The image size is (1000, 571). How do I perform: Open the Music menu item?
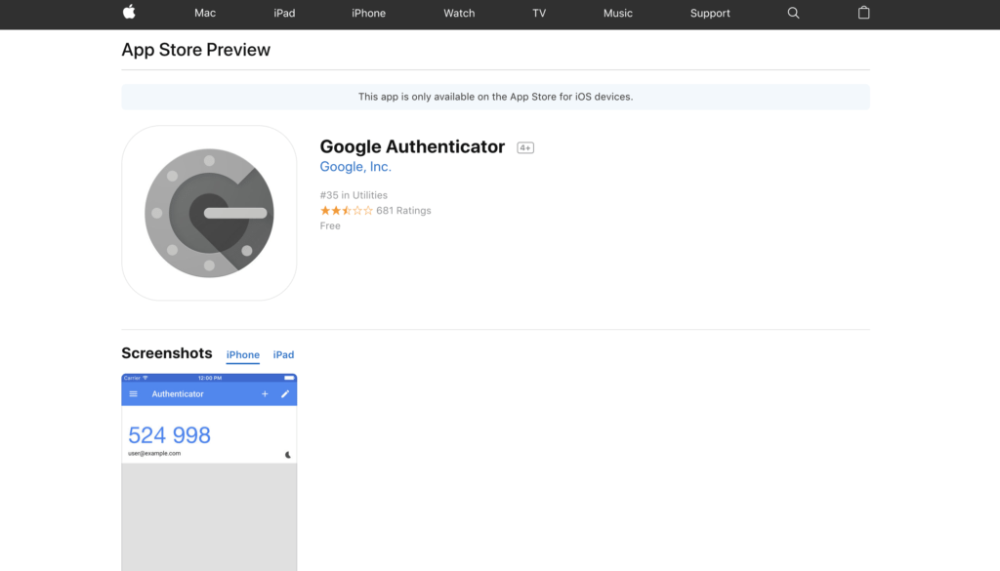tap(618, 13)
